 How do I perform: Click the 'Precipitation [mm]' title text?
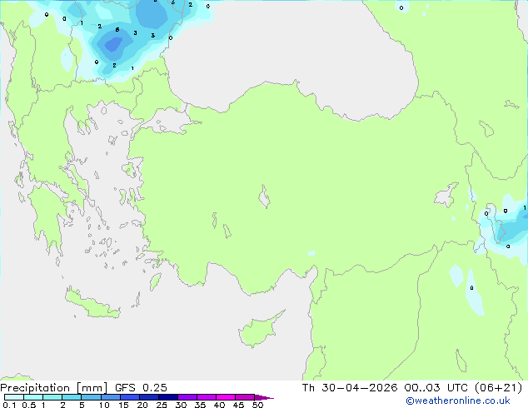(54, 388)
